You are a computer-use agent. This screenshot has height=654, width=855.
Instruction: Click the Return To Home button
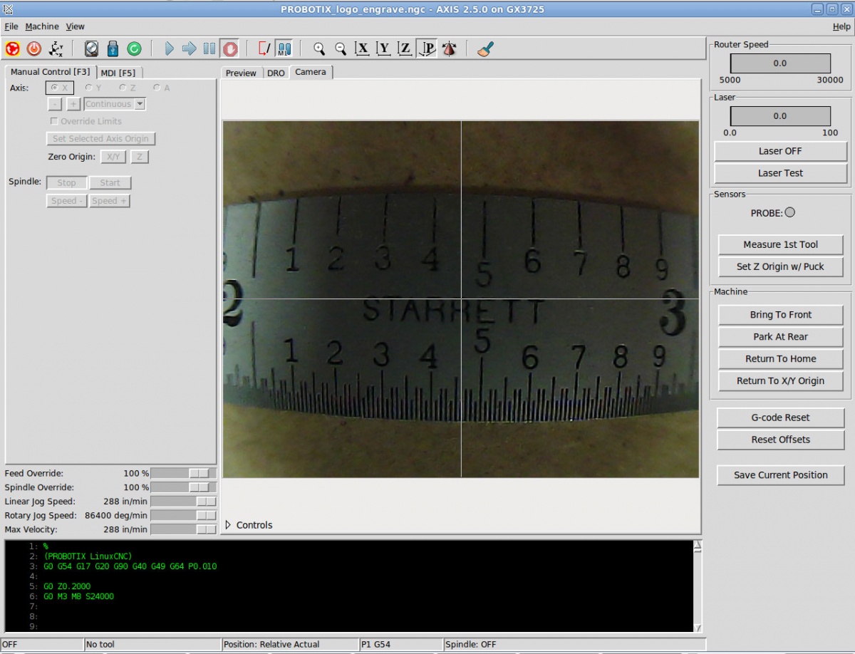[780, 358]
